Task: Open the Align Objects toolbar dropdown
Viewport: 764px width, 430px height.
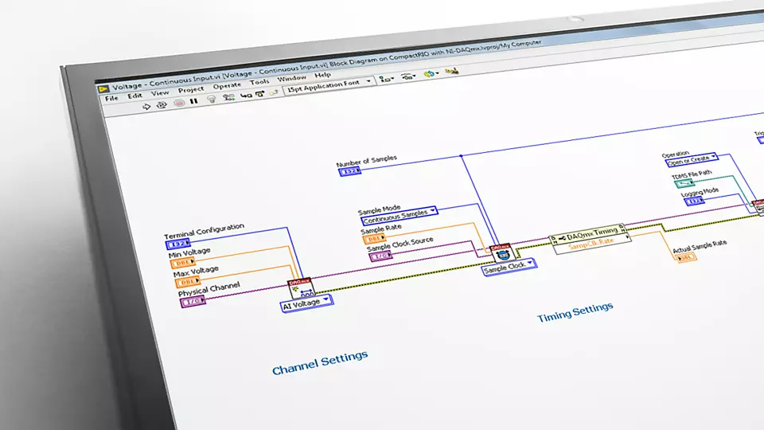Action: pyautogui.click(x=387, y=79)
